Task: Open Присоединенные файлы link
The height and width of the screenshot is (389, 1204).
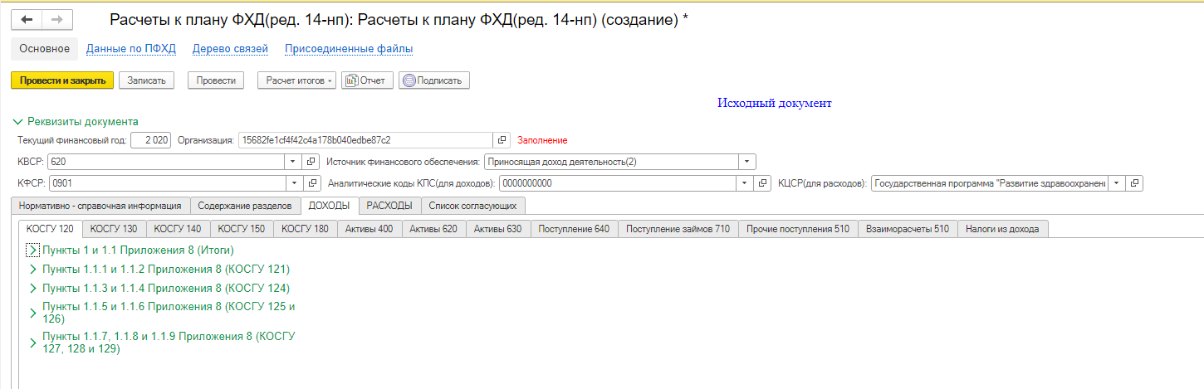Action: 349,49
